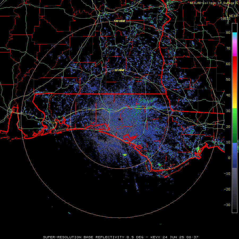This screenshot has width=239, height=239.
Task: Click the -30 value on the dBZ scale
Action: pos(227,205)
